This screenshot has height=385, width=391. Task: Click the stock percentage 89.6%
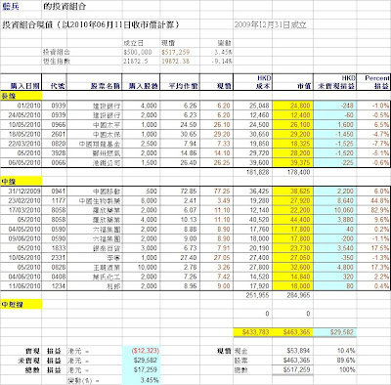tap(335, 361)
